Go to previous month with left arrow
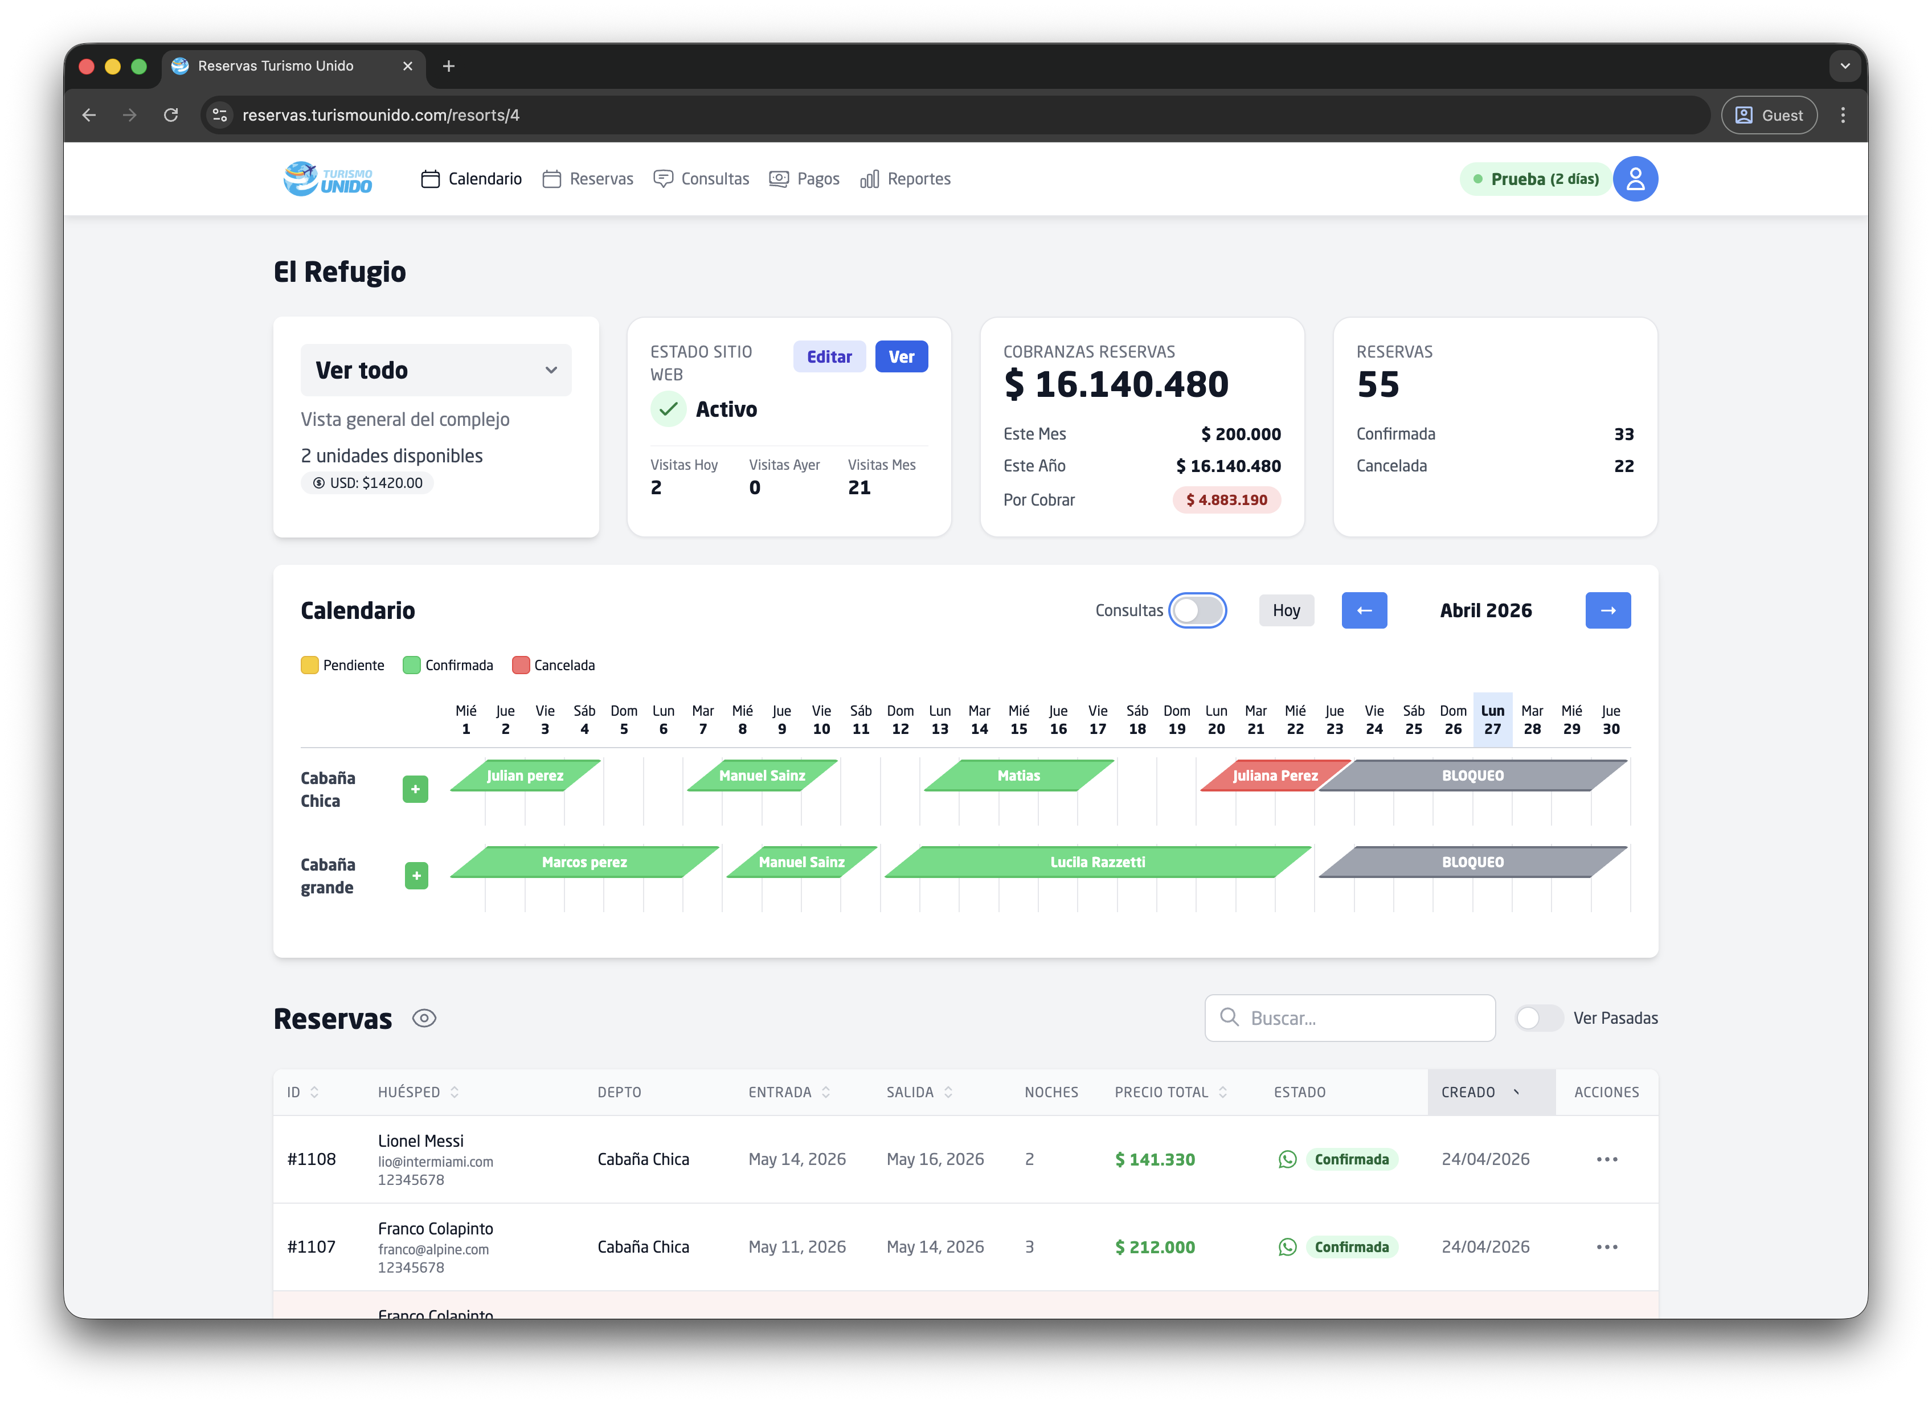Screen dimensions: 1932x1403 1364,610
